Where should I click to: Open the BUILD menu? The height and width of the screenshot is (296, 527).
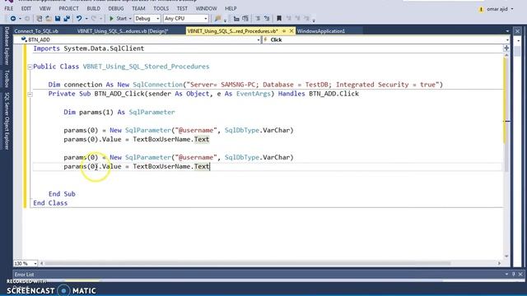[93, 8]
